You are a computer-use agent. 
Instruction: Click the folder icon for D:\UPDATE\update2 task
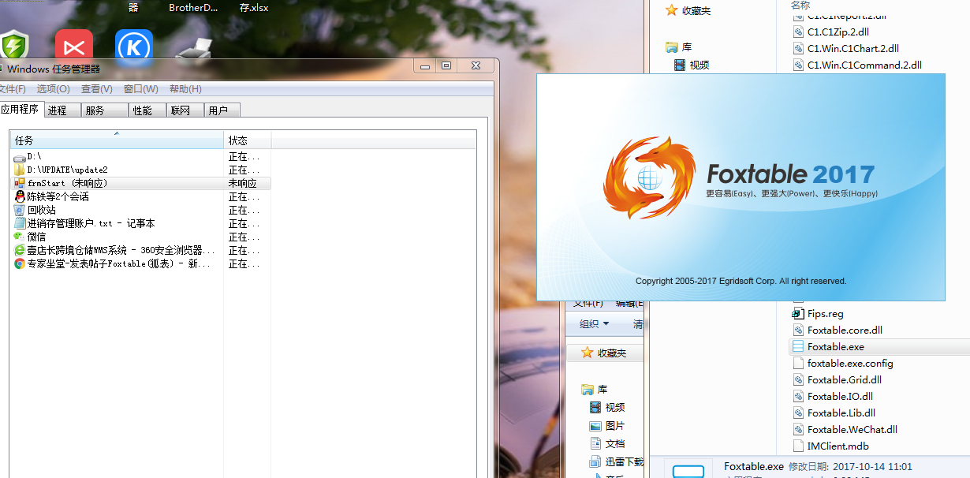click(x=20, y=170)
